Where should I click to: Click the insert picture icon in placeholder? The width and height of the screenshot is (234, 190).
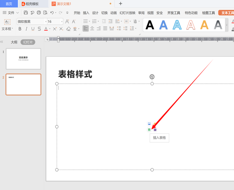tap(149, 124)
